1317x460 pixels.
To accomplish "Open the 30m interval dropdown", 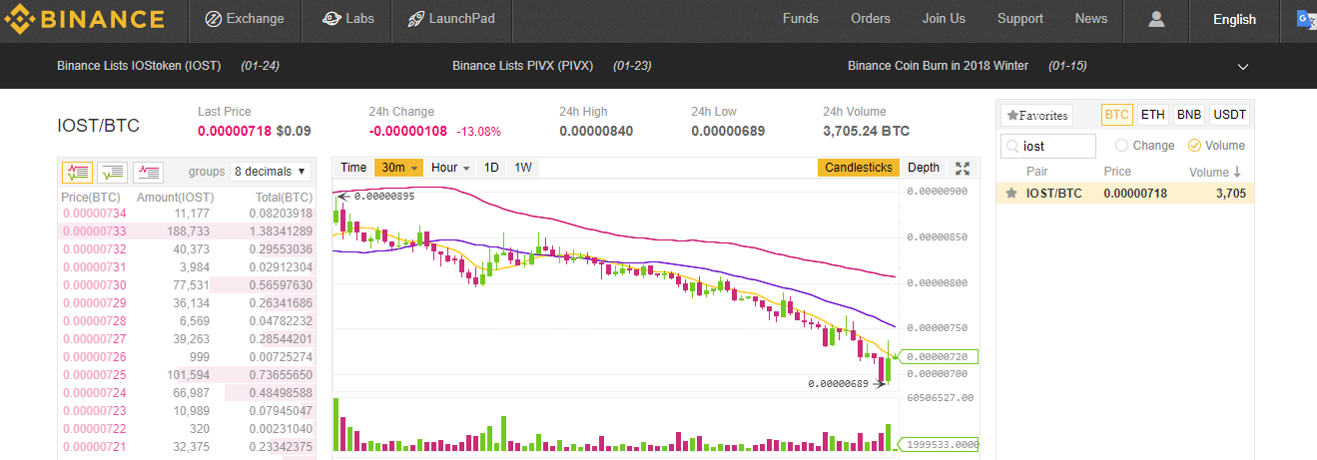I will pos(399,168).
